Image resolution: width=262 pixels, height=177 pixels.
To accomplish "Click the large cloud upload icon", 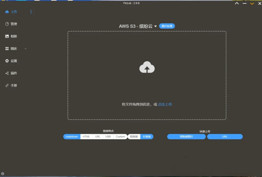I will (147, 67).
